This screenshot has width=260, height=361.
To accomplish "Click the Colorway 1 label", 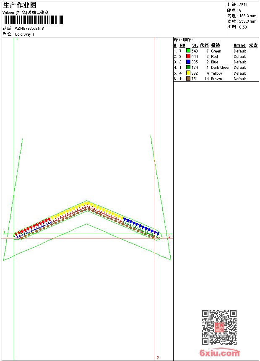I will tap(24, 34).
